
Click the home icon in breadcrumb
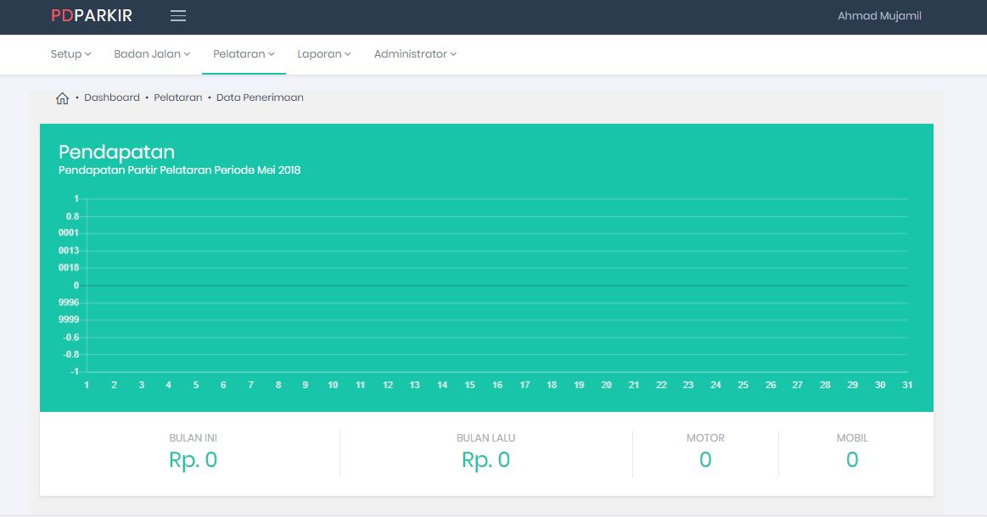pos(62,98)
